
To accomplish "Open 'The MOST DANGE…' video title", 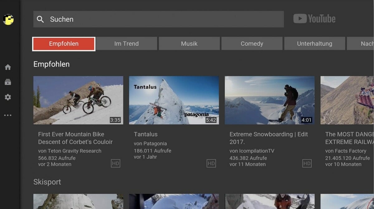I will coord(349,138).
